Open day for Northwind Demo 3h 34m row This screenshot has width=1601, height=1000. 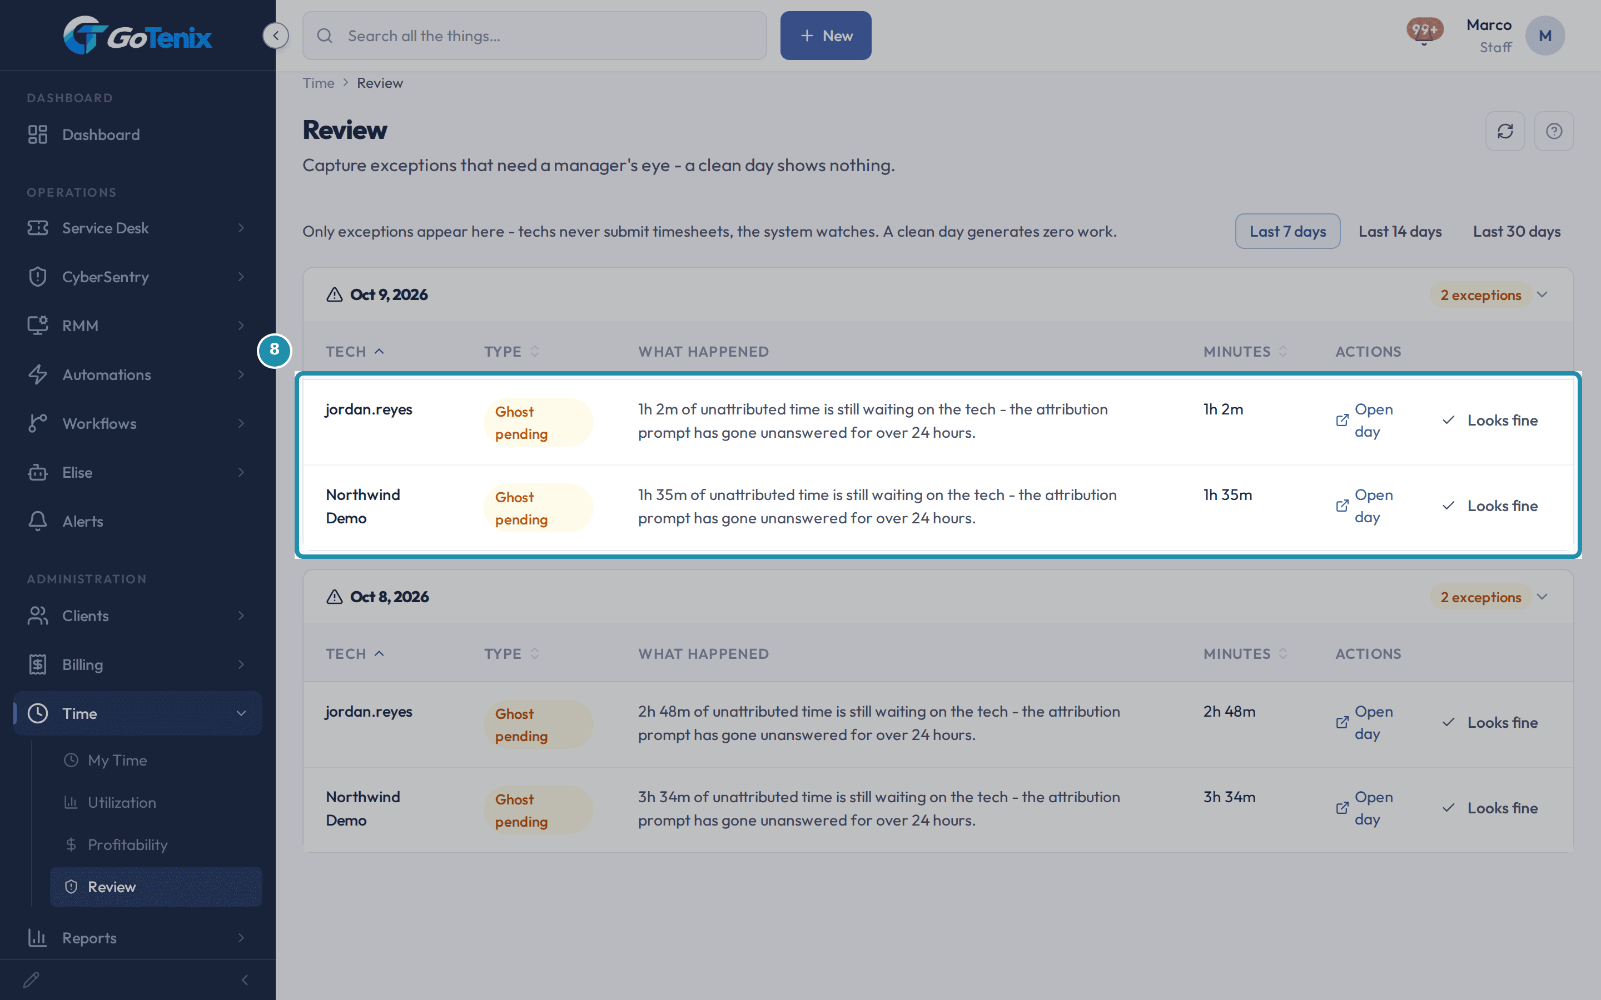point(1364,808)
